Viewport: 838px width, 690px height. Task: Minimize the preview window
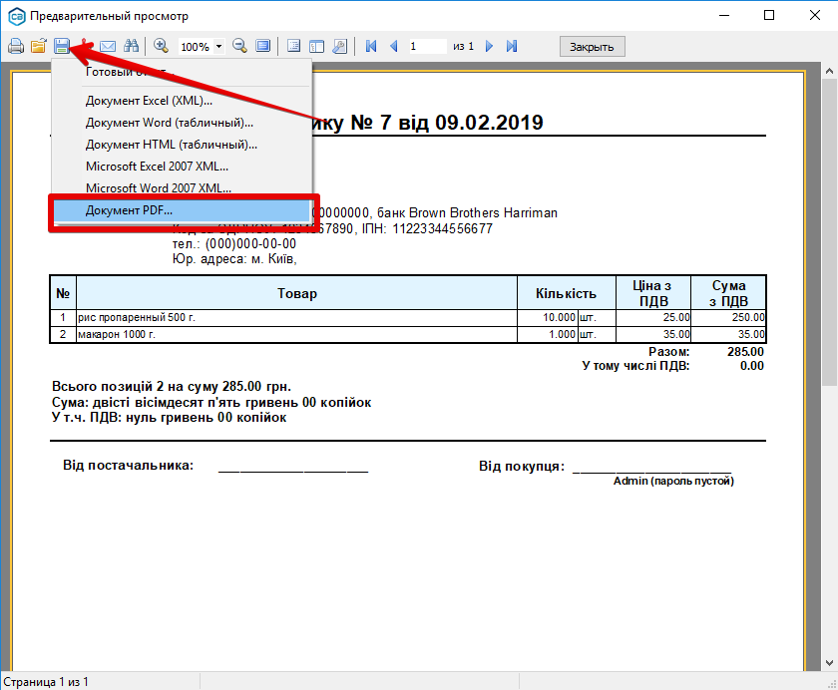[724, 16]
